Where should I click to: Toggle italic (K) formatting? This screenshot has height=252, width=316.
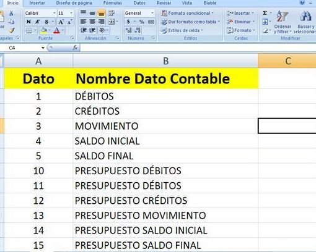coord(38,22)
